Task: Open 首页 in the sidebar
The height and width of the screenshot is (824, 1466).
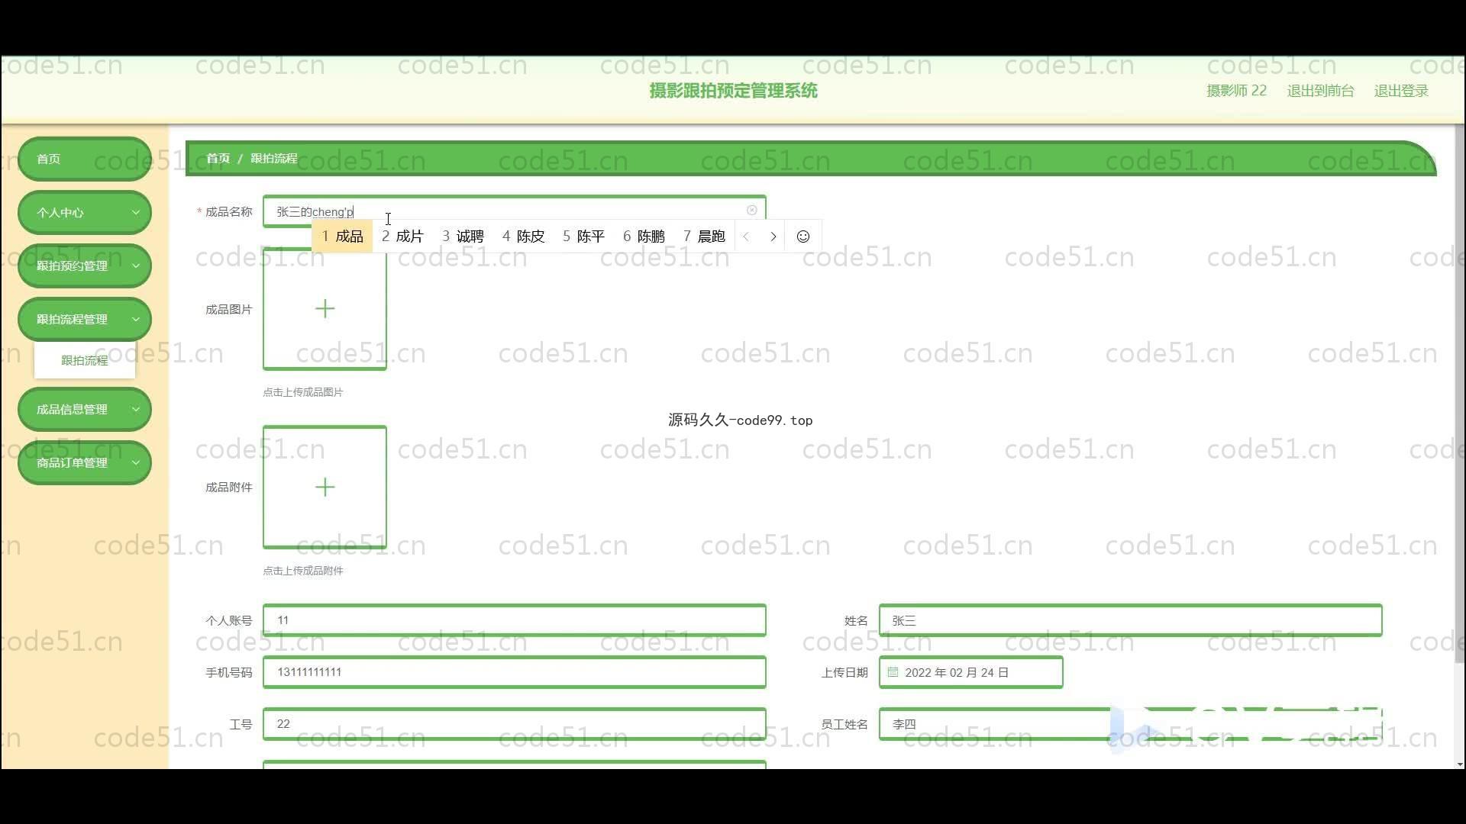Action: [x=84, y=159]
